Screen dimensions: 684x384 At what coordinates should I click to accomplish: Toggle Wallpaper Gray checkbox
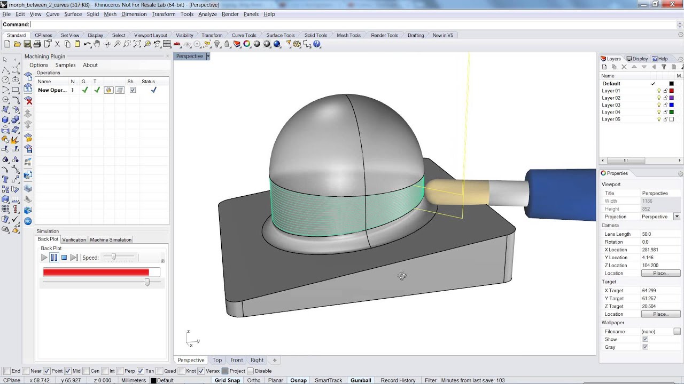pyautogui.click(x=645, y=347)
